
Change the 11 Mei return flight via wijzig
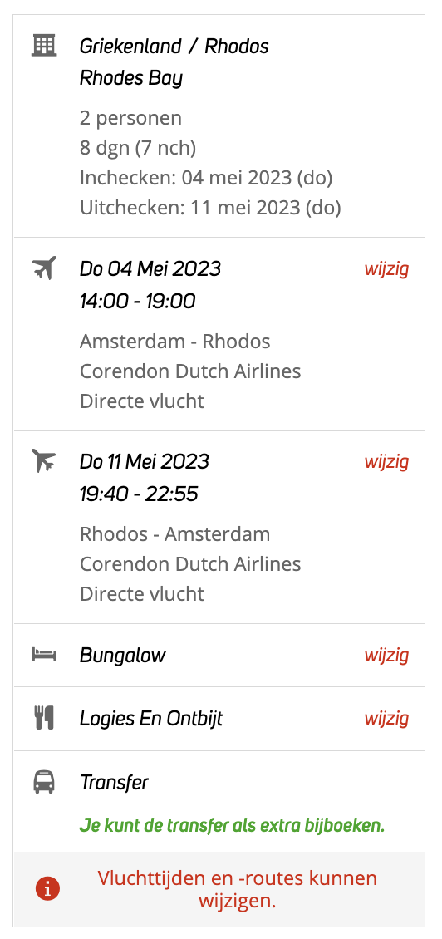[386, 462]
